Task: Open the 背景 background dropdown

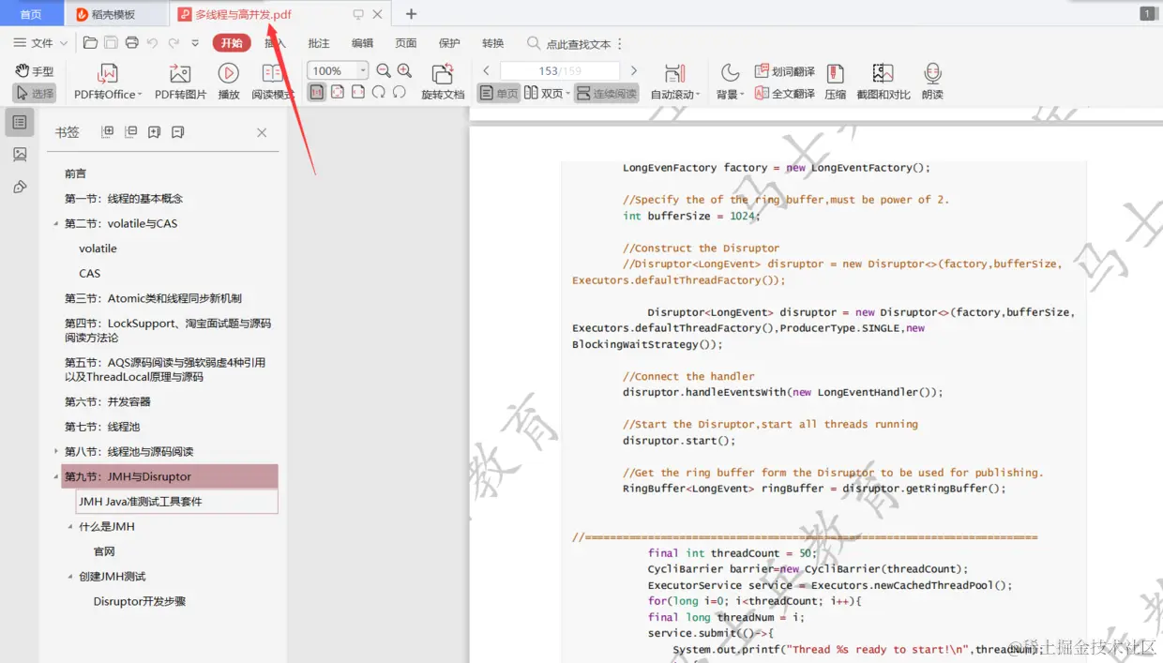Action: click(x=730, y=82)
